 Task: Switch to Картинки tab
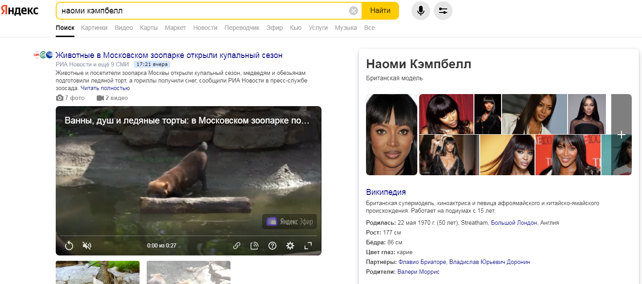(x=95, y=28)
